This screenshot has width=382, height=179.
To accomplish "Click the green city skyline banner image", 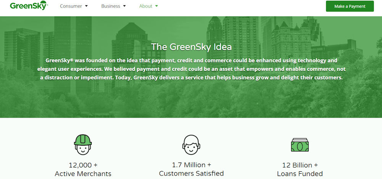I will click(x=191, y=67).
